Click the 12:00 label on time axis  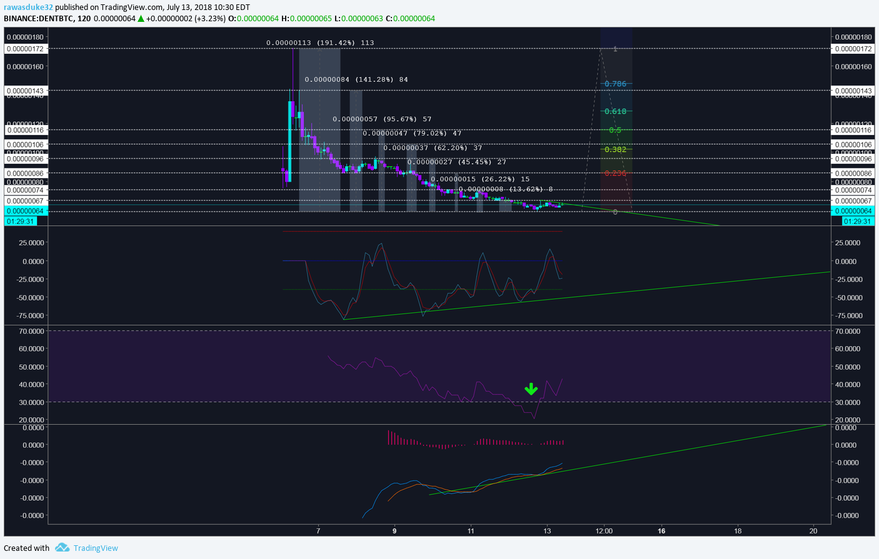604,531
